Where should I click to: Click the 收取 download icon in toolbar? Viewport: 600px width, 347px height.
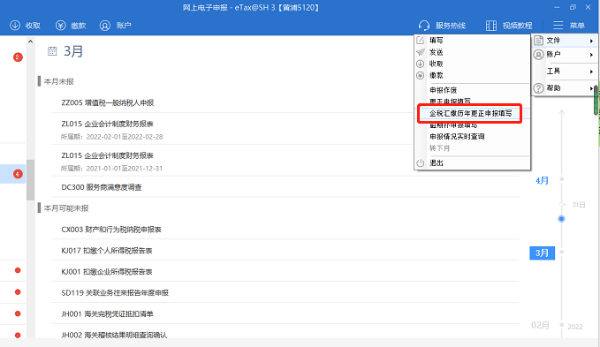click(15, 26)
